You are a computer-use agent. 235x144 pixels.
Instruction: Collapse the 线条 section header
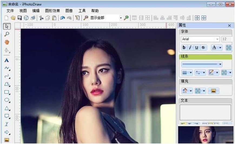click(206, 56)
